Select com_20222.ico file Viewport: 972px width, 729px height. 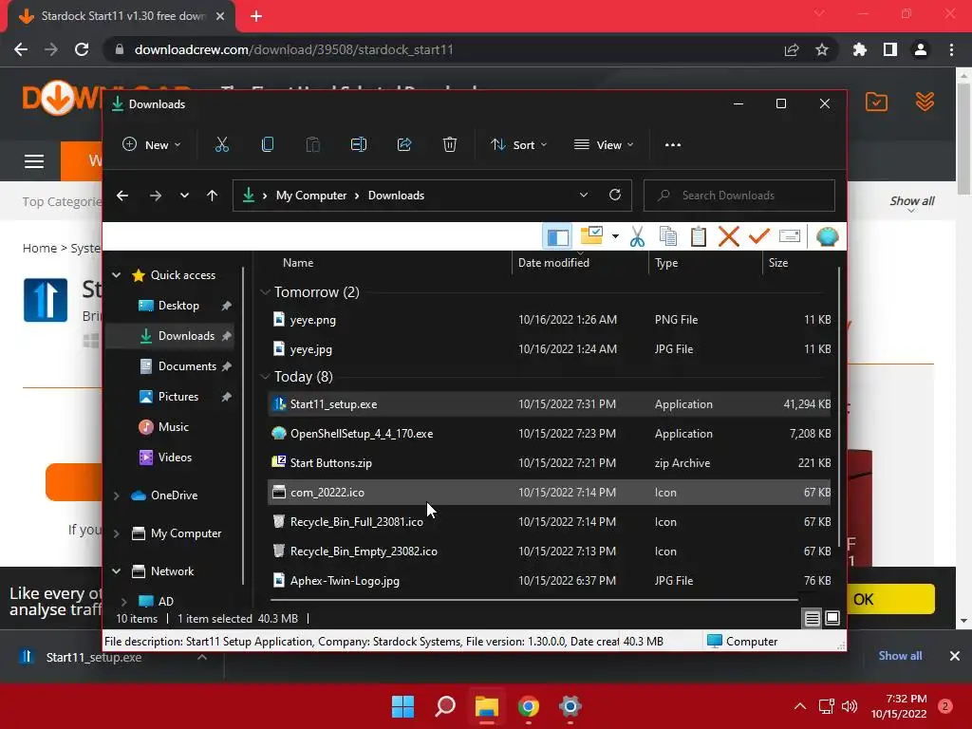click(x=550, y=493)
